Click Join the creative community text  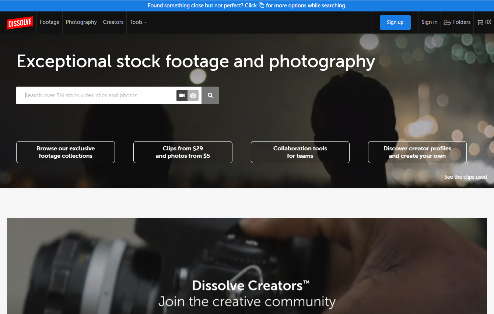(x=247, y=301)
